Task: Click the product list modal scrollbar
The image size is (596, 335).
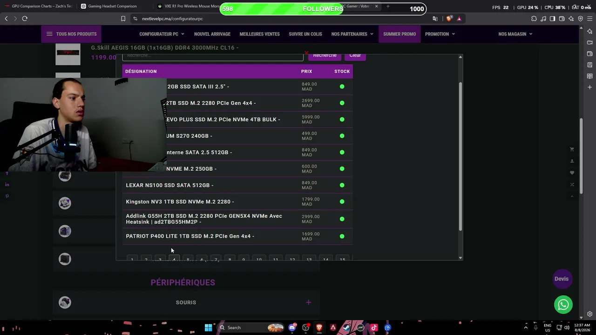Action: click(x=461, y=156)
